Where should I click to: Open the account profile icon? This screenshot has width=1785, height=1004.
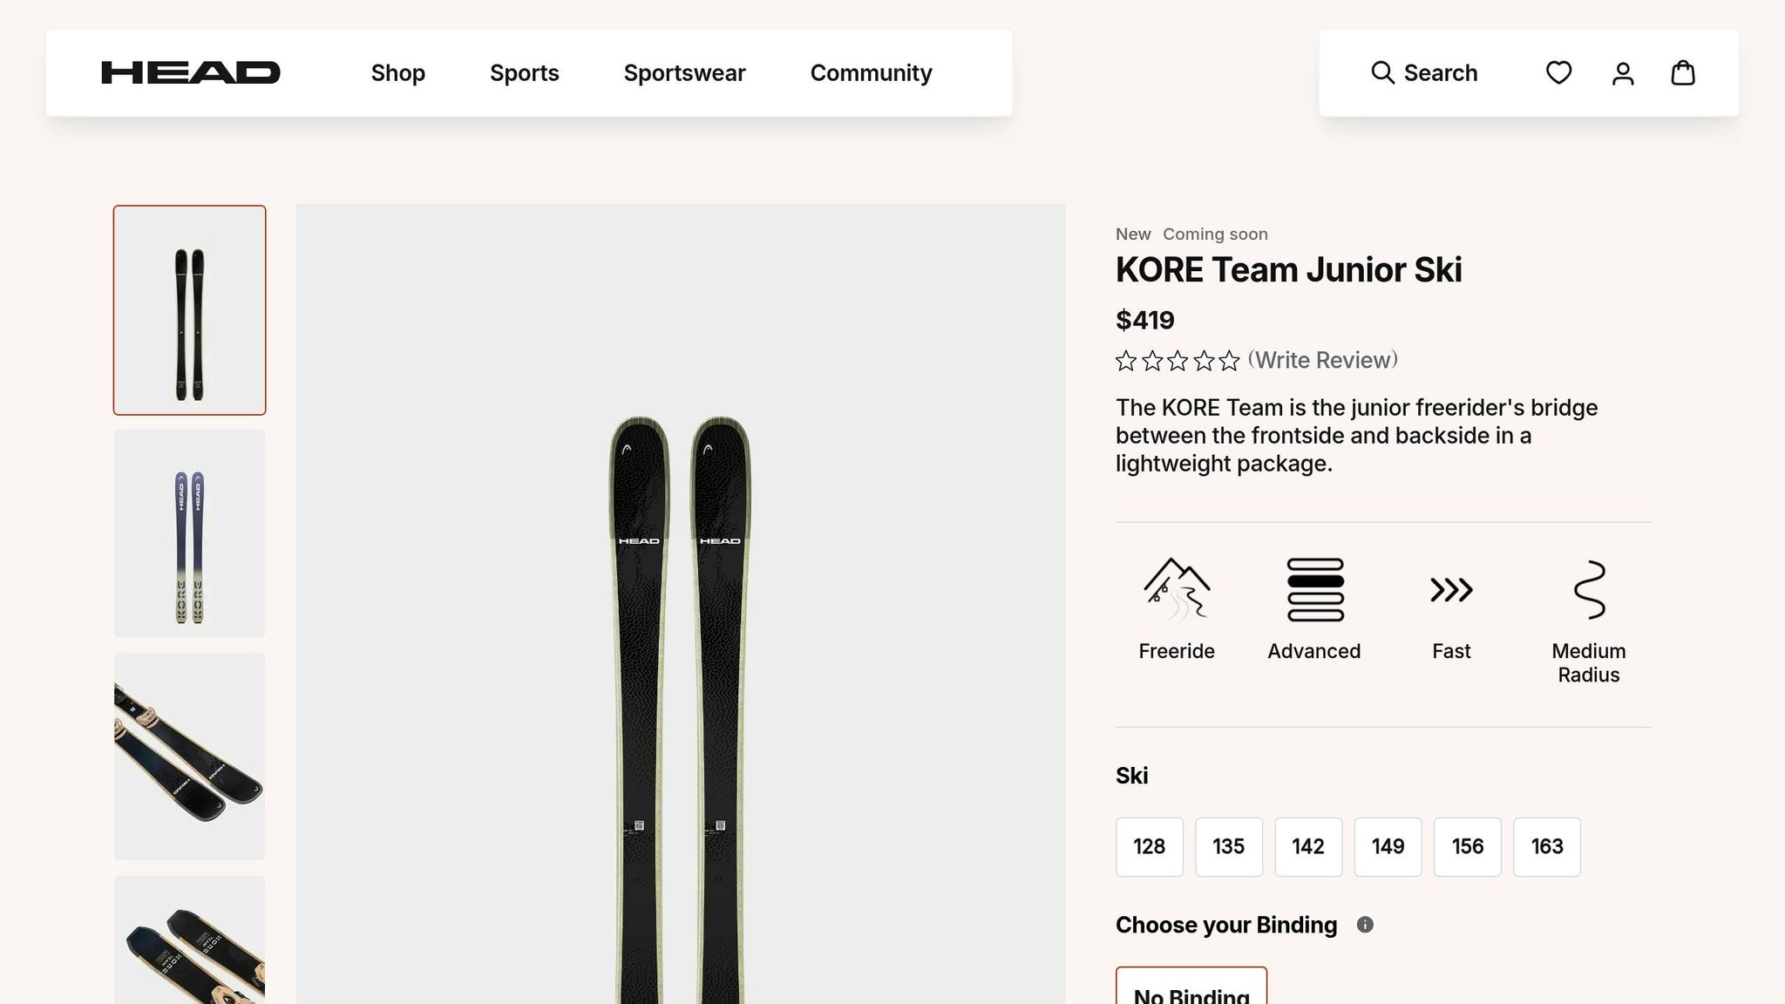click(x=1622, y=73)
